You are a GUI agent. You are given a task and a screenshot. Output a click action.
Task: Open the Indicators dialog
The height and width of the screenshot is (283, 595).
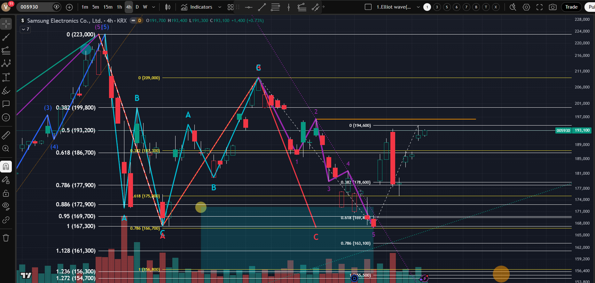tap(197, 7)
